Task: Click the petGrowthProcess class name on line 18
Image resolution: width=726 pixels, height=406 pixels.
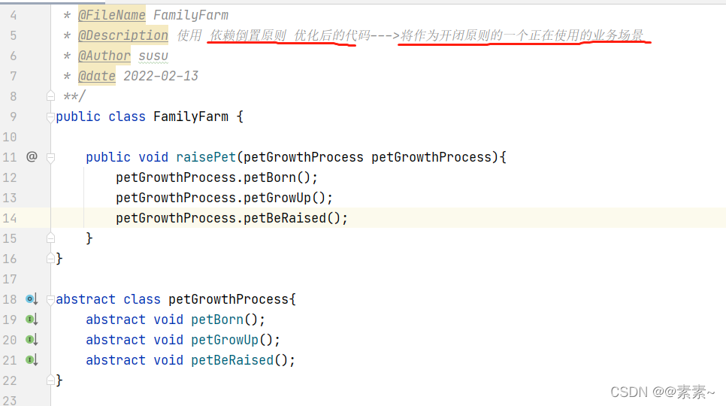Action: 228,299
